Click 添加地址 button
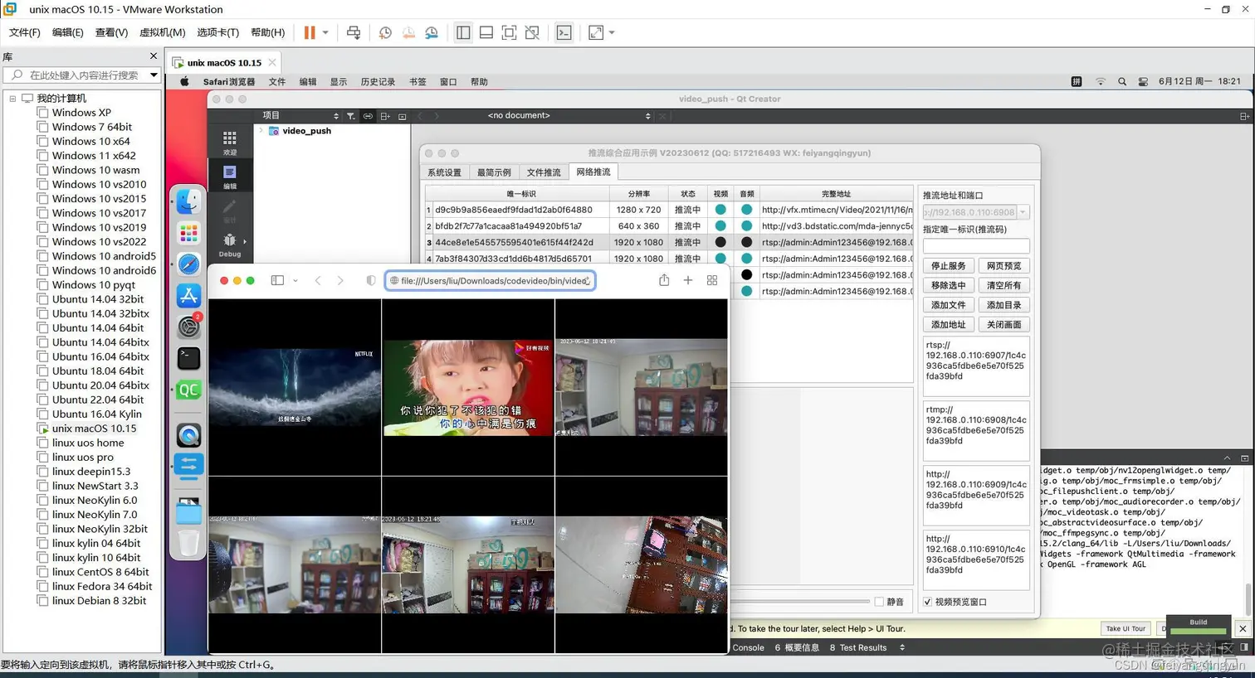 [948, 325]
